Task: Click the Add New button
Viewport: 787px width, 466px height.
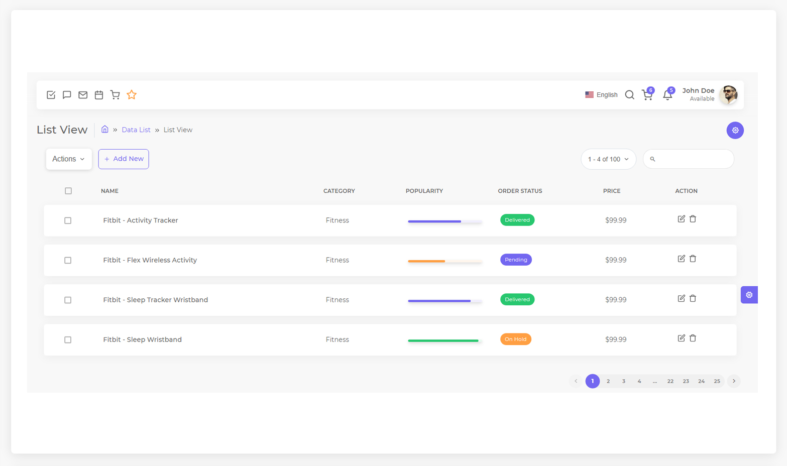Action: click(x=124, y=159)
